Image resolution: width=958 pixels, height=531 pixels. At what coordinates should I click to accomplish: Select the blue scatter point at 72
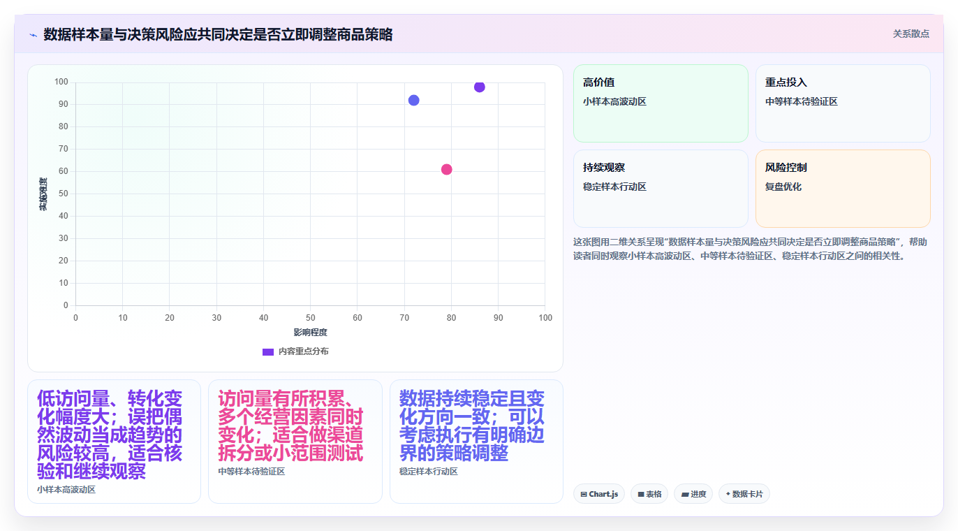tap(413, 100)
